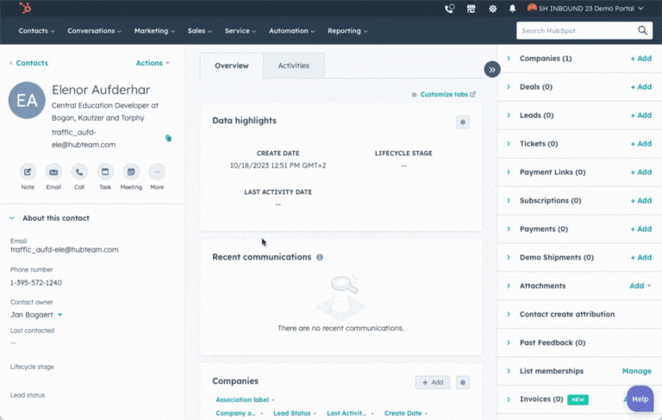Screen dimensions: 662x420
Task: Expand the Payment Links (0) section
Action: (x=509, y=172)
